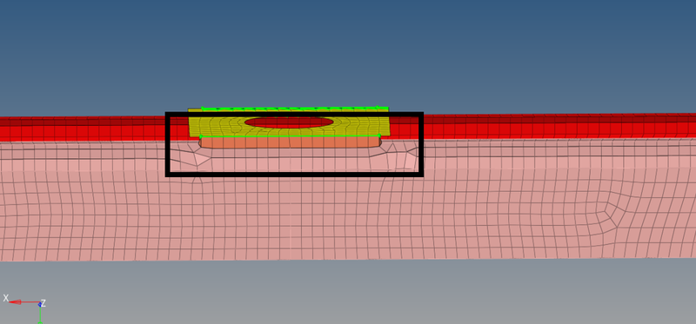Click the lower green line on plate edge
Viewport: 696px width, 324px height.
click(x=290, y=136)
